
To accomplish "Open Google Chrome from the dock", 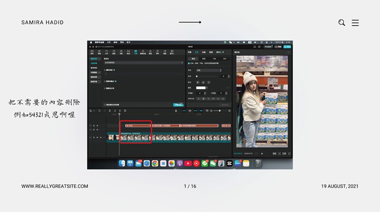I will coord(155,163).
